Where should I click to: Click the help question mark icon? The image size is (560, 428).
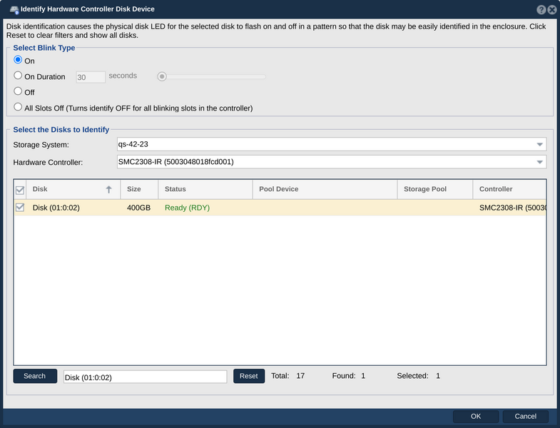541,10
